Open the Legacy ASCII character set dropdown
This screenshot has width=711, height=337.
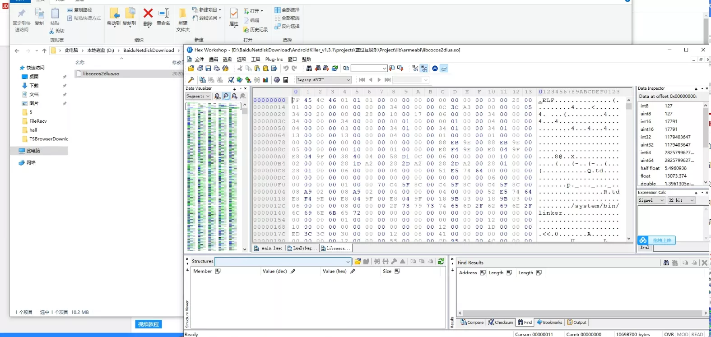pyautogui.click(x=324, y=80)
